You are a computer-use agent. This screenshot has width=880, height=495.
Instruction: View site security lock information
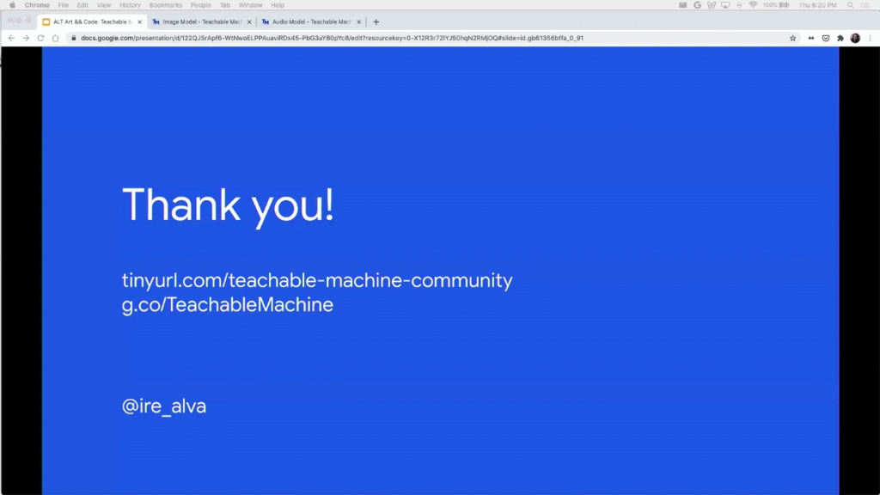click(74, 38)
